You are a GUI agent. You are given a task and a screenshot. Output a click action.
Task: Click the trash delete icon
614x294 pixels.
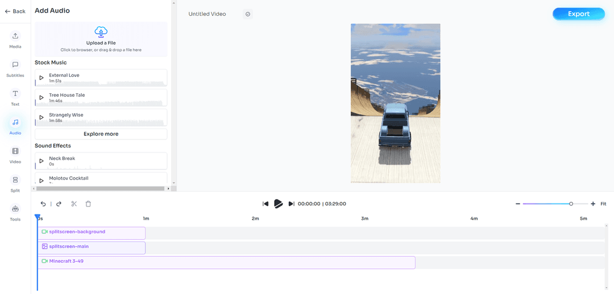[88, 204]
